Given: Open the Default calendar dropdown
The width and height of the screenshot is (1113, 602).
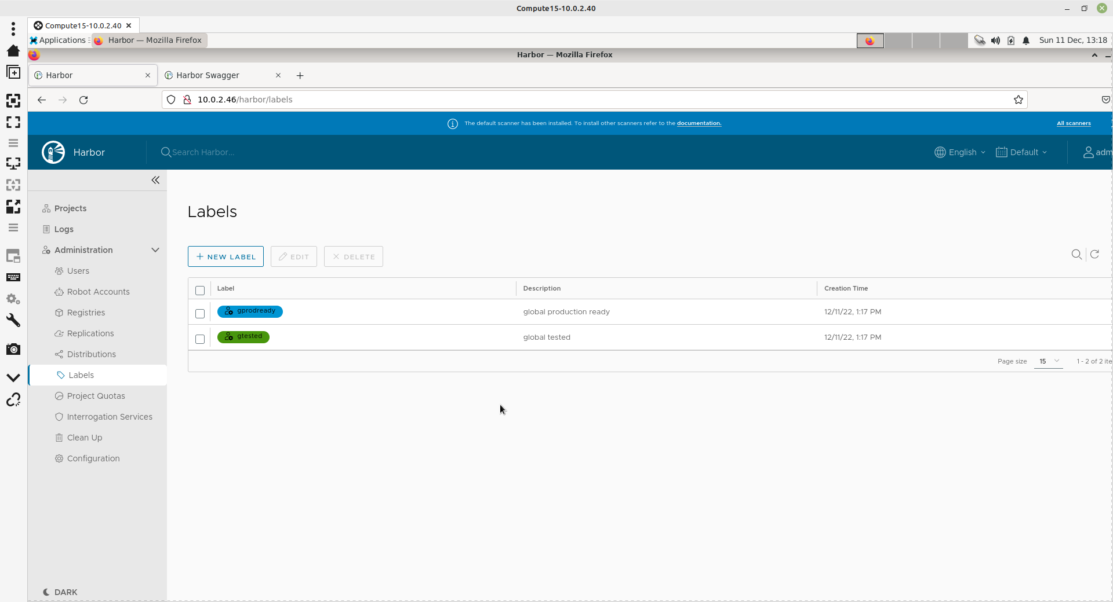Looking at the screenshot, I should tap(1021, 152).
